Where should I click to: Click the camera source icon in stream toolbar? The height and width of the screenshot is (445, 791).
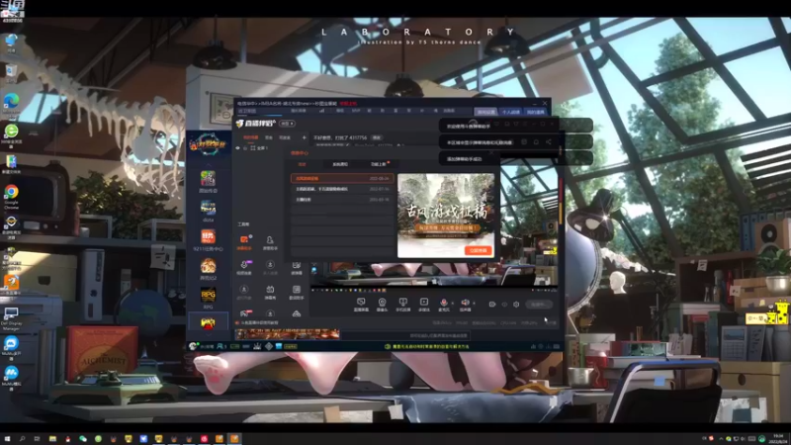coord(382,303)
